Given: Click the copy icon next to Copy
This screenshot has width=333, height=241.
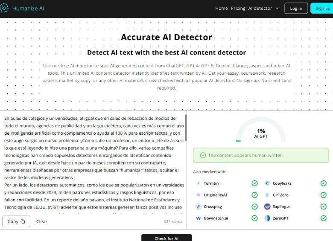Looking at the screenshot, I should tap(23, 221).
